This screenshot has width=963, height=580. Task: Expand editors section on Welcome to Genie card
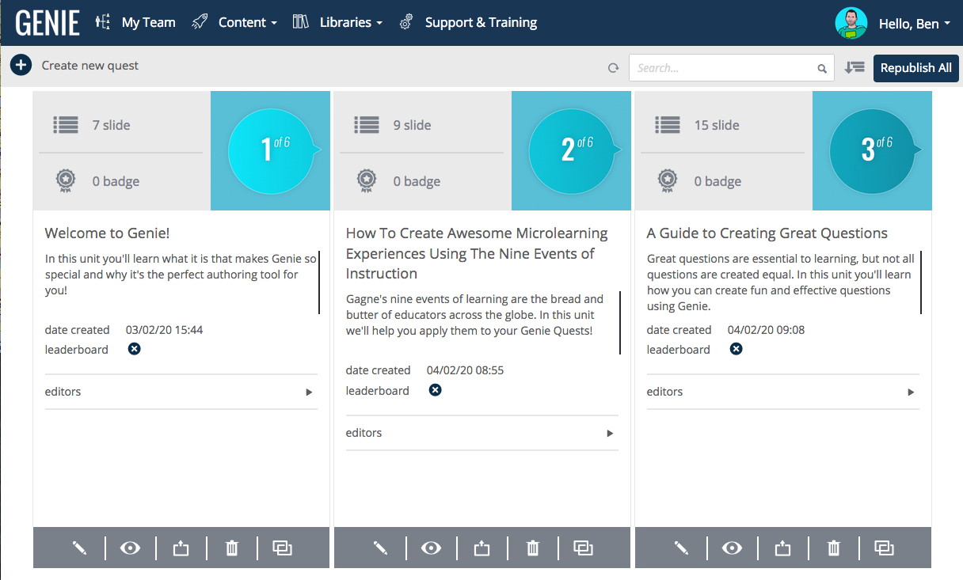coord(309,392)
